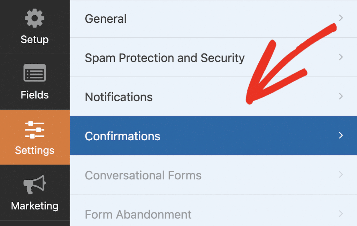Expand the General row chevron arrow
The height and width of the screenshot is (226, 357).
(x=341, y=18)
